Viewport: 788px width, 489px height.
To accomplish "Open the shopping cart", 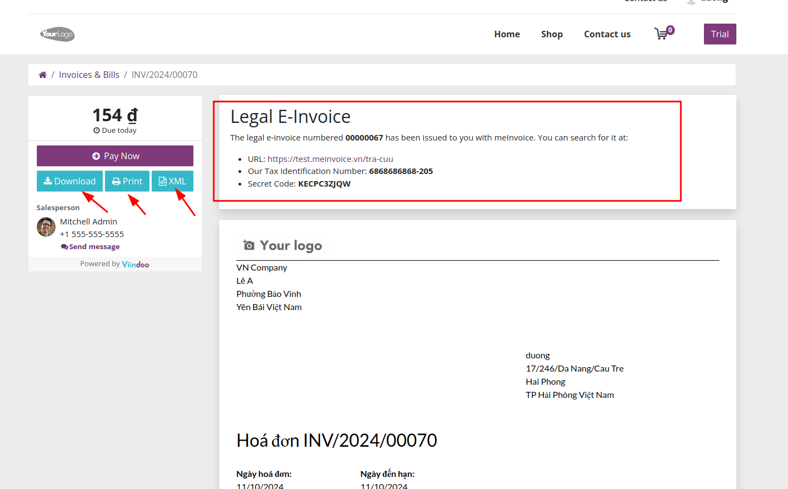I will (662, 33).
